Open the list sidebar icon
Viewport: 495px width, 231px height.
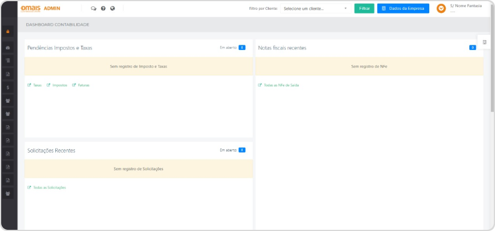point(8,60)
